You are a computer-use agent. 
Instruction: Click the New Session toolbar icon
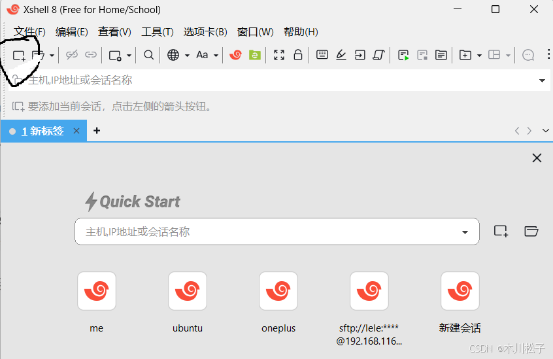coord(19,56)
